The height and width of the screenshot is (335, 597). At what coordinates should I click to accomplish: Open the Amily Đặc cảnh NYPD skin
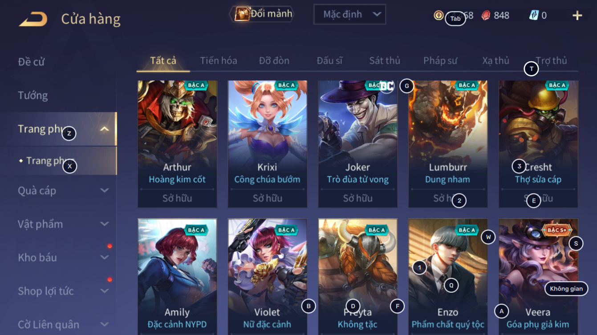pos(177,276)
